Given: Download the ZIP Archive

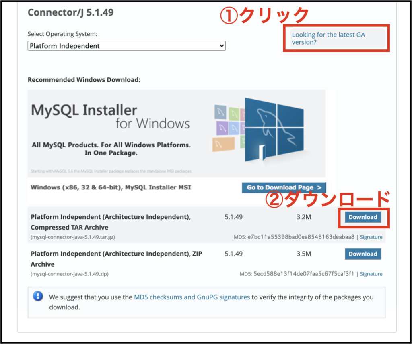Looking at the screenshot, I should (x=363, y=254).
